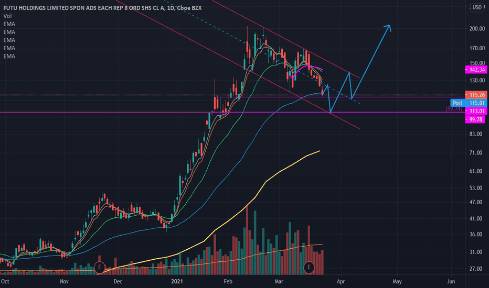Click the (99.74) horizontal line label
Image resolution: width=489 pixels, height=288 pixels.
tap(454, 109)
